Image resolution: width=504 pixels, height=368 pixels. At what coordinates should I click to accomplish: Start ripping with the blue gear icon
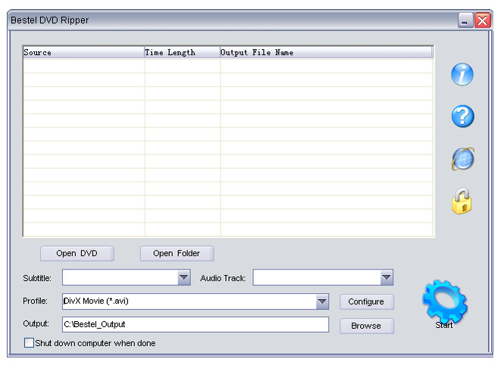pos(445,303)
